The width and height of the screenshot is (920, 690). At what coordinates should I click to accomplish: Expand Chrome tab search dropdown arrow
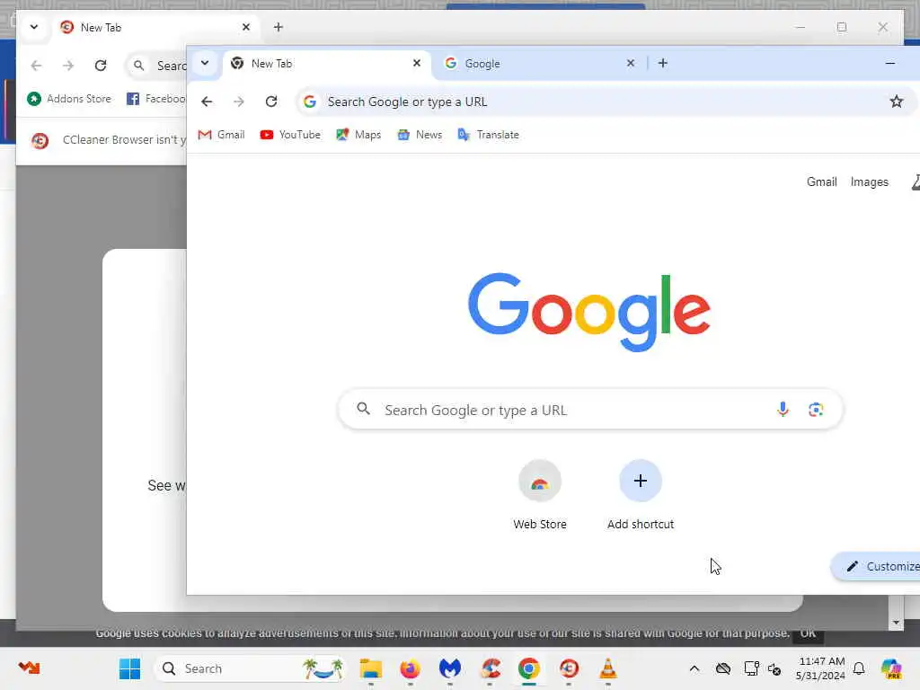[205, 63]
